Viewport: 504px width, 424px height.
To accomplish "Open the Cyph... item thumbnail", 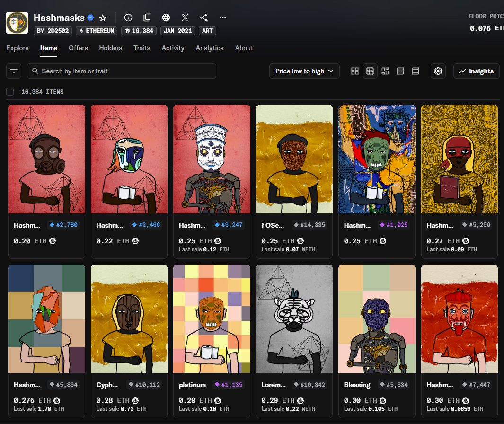I will [129, 318].
